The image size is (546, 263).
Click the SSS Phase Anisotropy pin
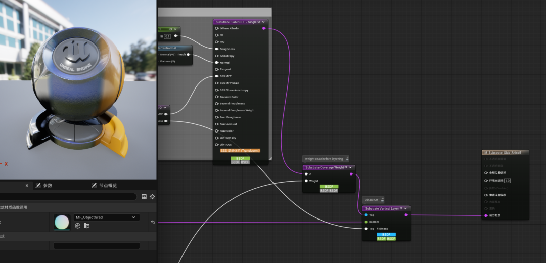pyautogui.click(x=217, y=90)
